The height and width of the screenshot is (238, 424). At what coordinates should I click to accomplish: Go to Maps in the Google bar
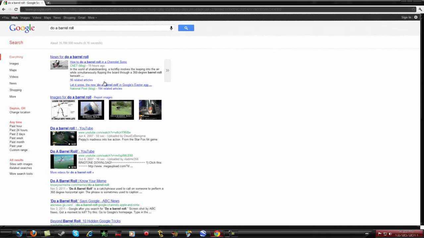pos(47,18)
